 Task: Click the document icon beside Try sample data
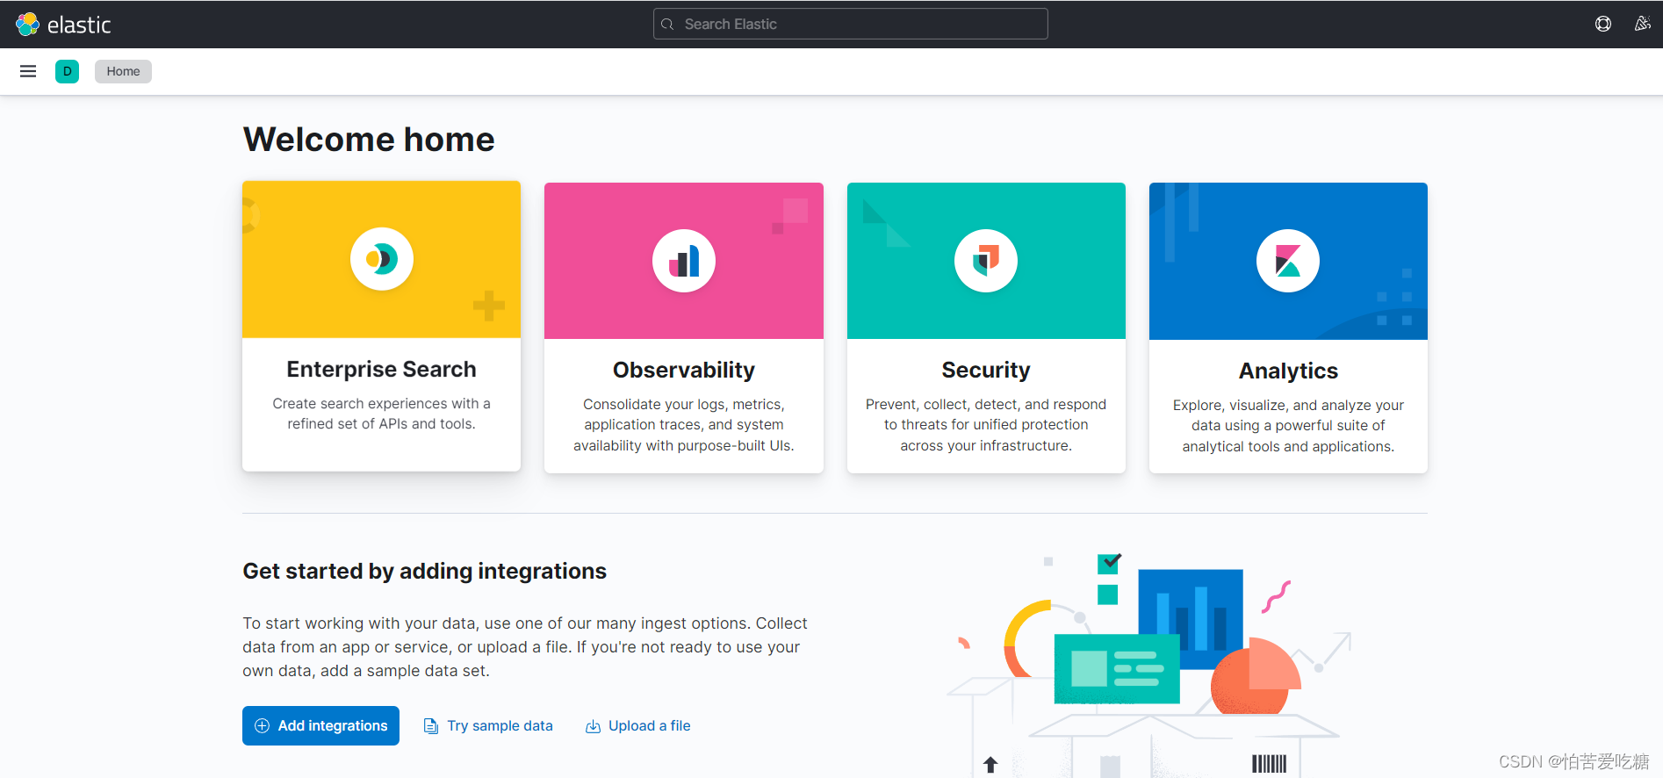(x=431, y=726)
